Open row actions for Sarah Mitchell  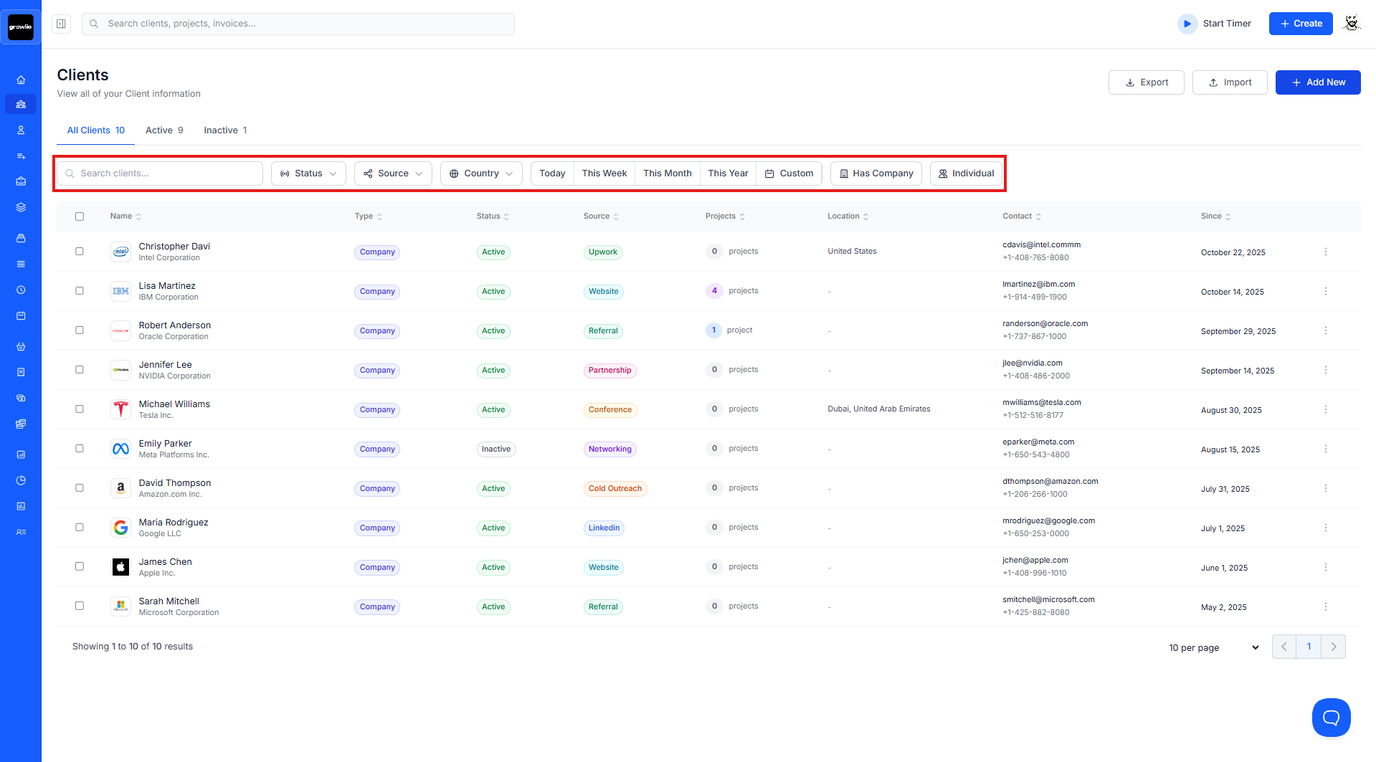tap(1326, 606)
